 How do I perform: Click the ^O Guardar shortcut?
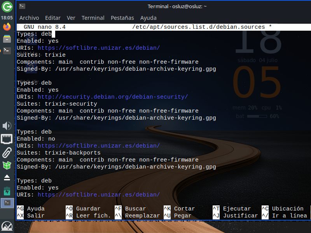tap(83, 209)
